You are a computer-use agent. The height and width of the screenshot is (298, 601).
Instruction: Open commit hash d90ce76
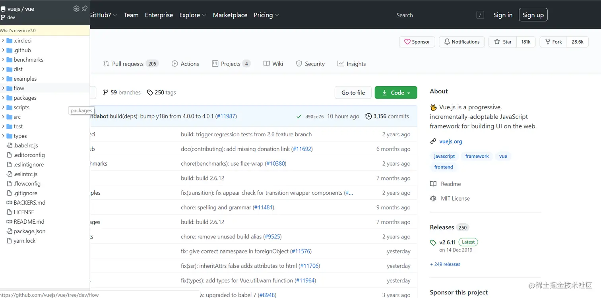[x=314, y=117]
